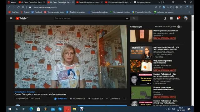
Task: Click the video player area
Action: (x=71, y=57)
